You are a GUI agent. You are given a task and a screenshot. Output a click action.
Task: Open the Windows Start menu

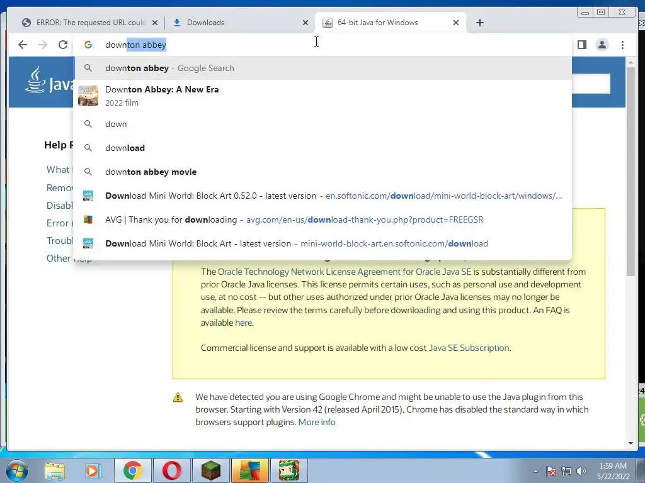point(16,470)
